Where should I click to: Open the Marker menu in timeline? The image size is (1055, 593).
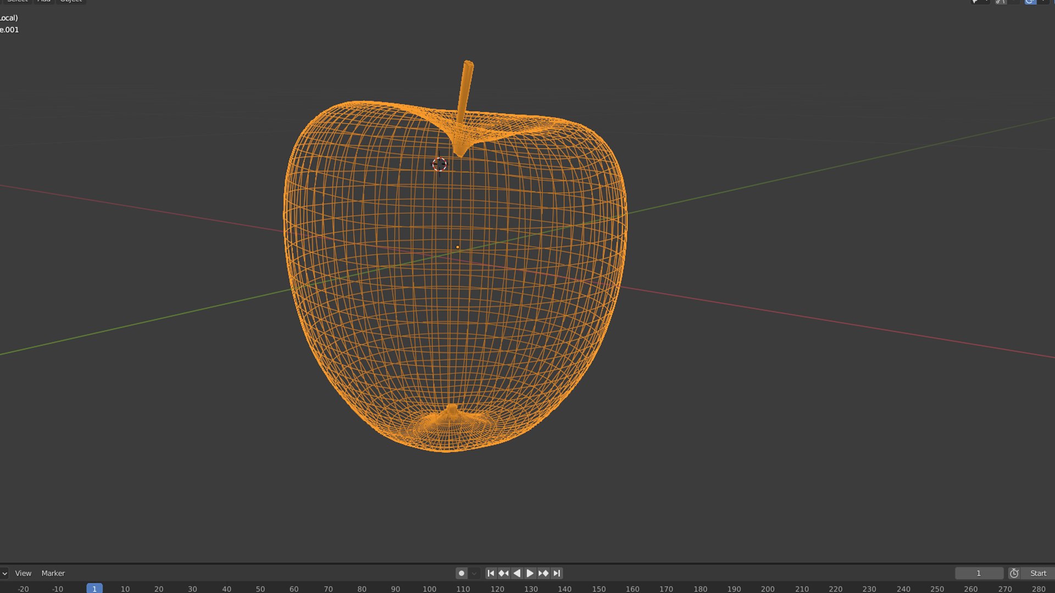point(53,573)
